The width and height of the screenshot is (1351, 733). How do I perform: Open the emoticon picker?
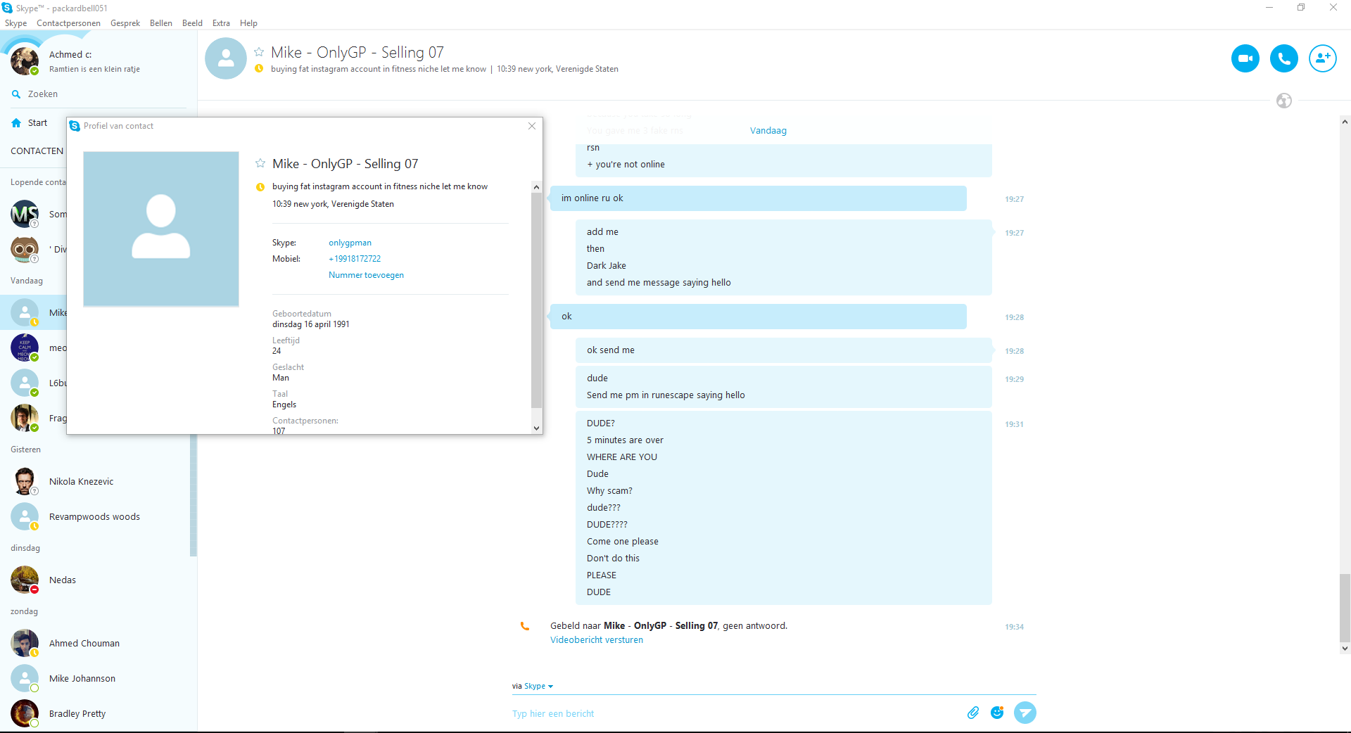(x=997, y=713)
